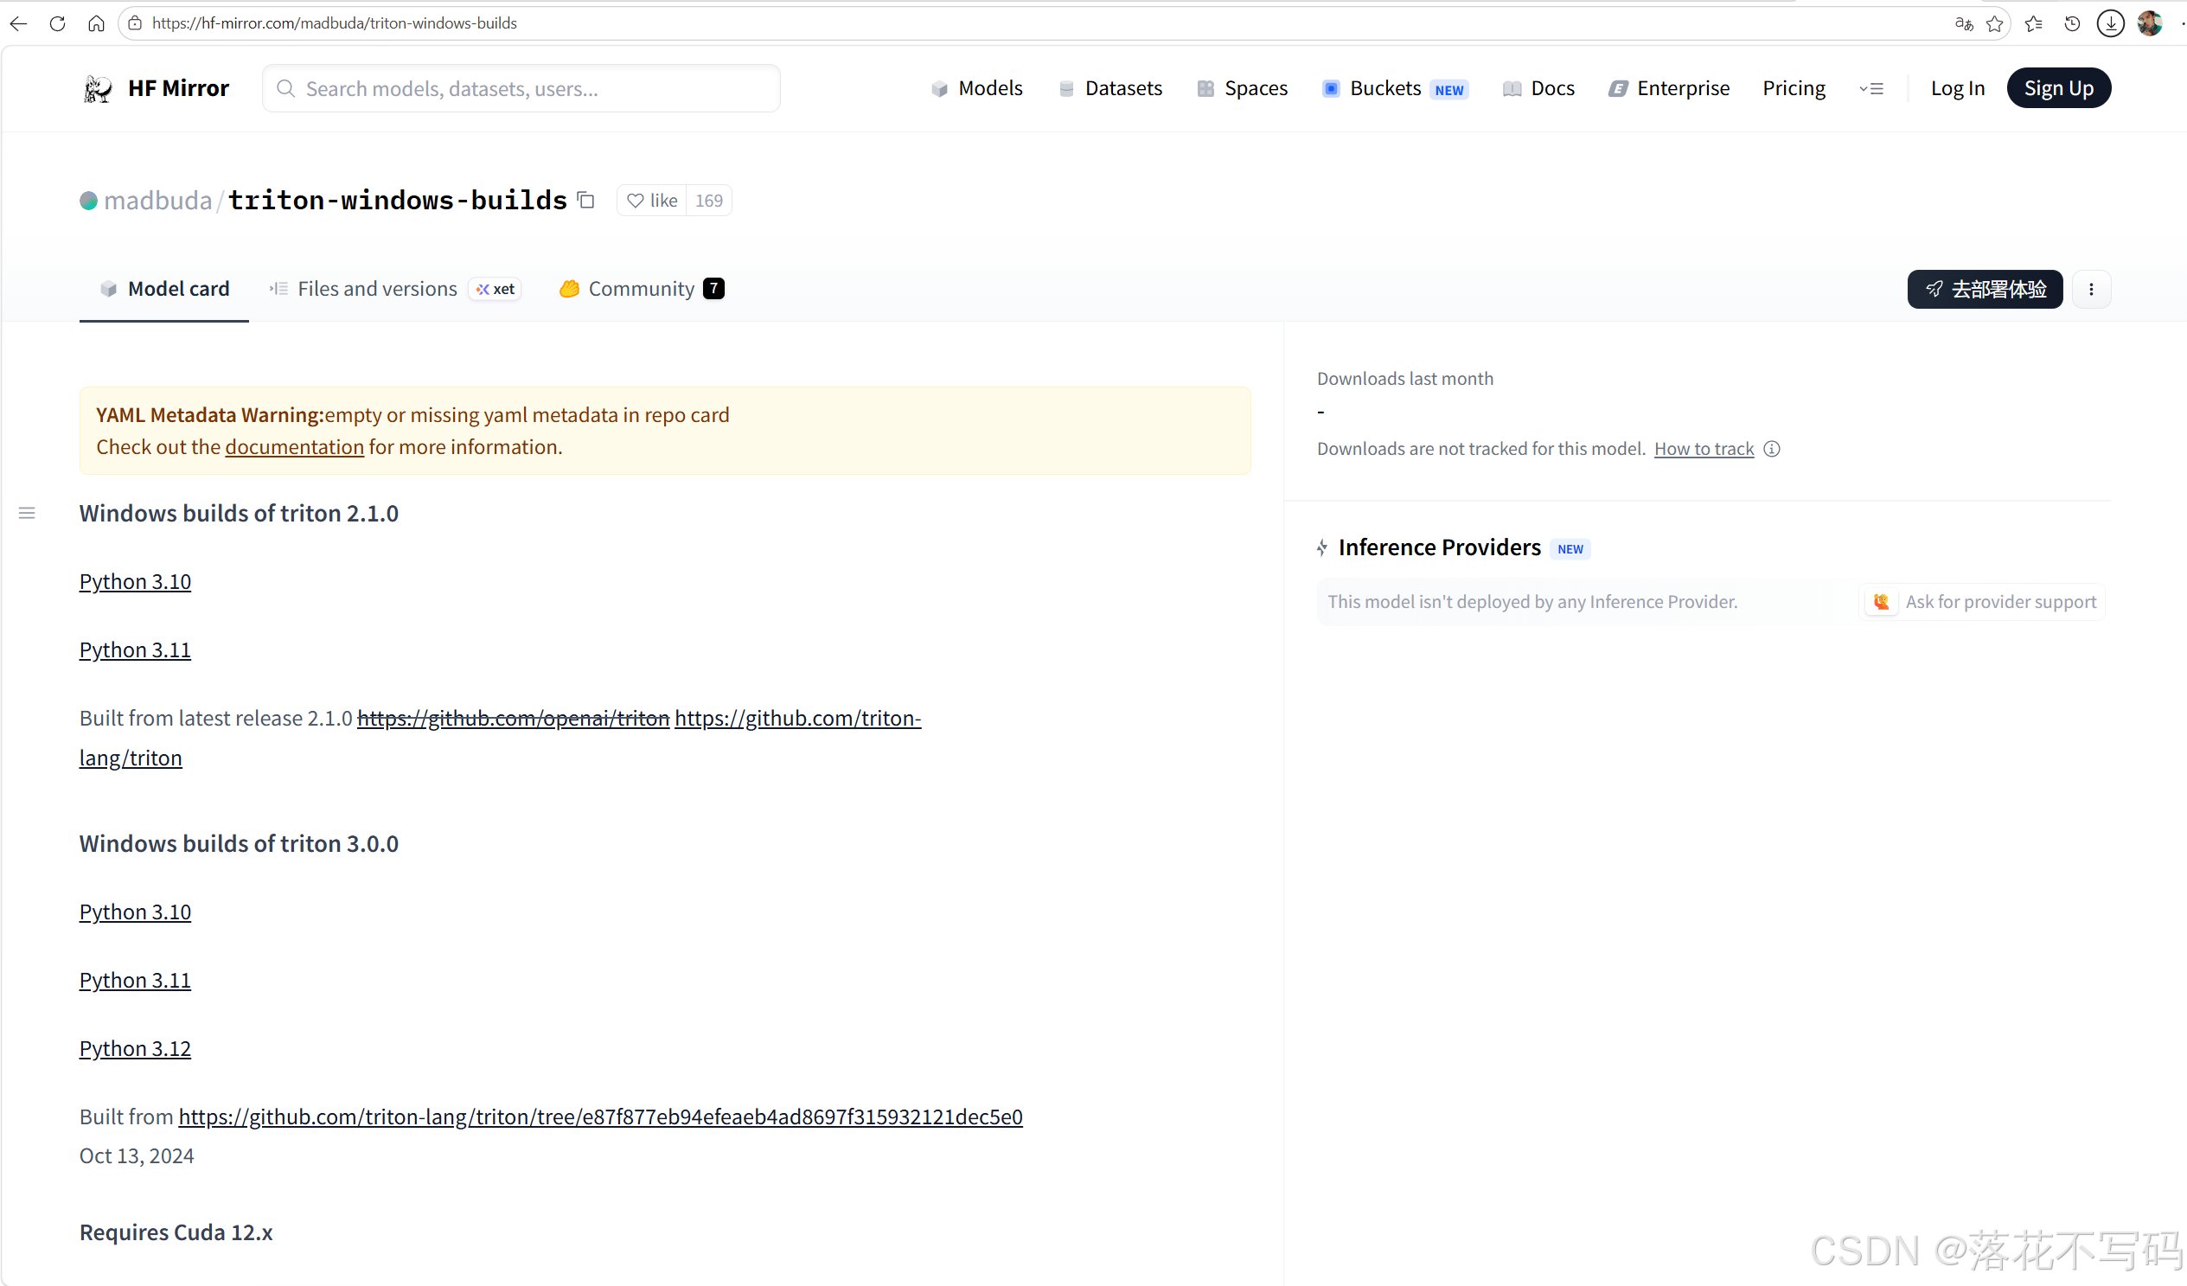Bookmark the page with the star icon

[x=1994, y=23]
